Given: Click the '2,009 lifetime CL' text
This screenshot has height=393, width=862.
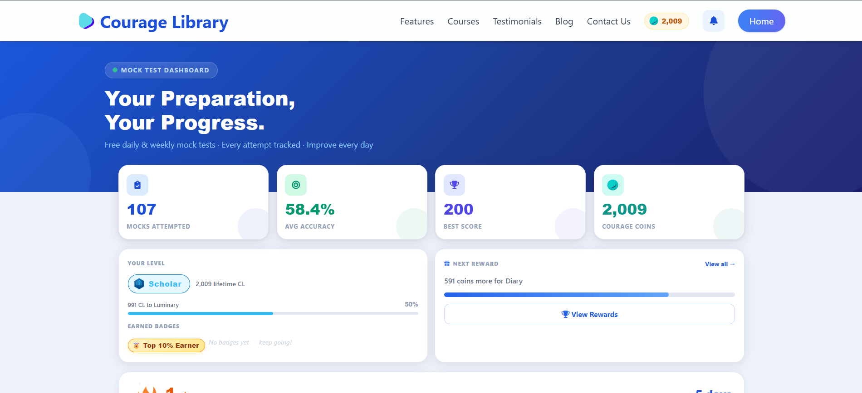Looking at the screenshot, I should click(x=220, y=284).
